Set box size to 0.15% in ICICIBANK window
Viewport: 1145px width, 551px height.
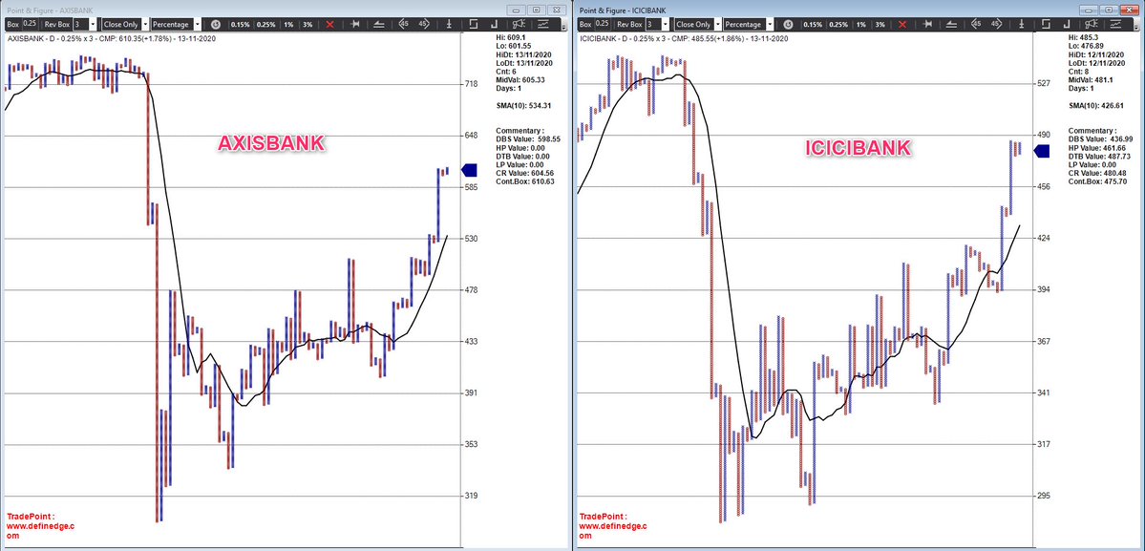click(813, 24)
